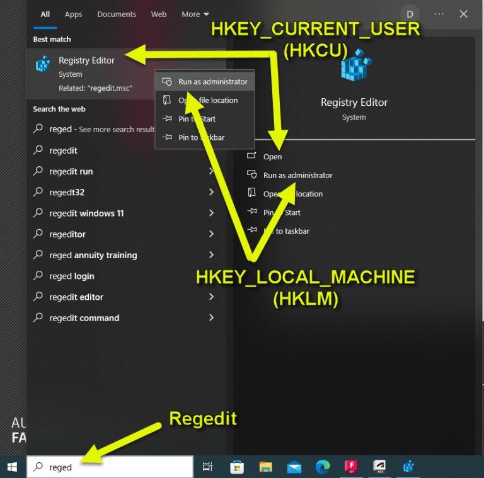Expand the 'reged annuity training' chevron
The image size is (484, 478).
[212, 254]
